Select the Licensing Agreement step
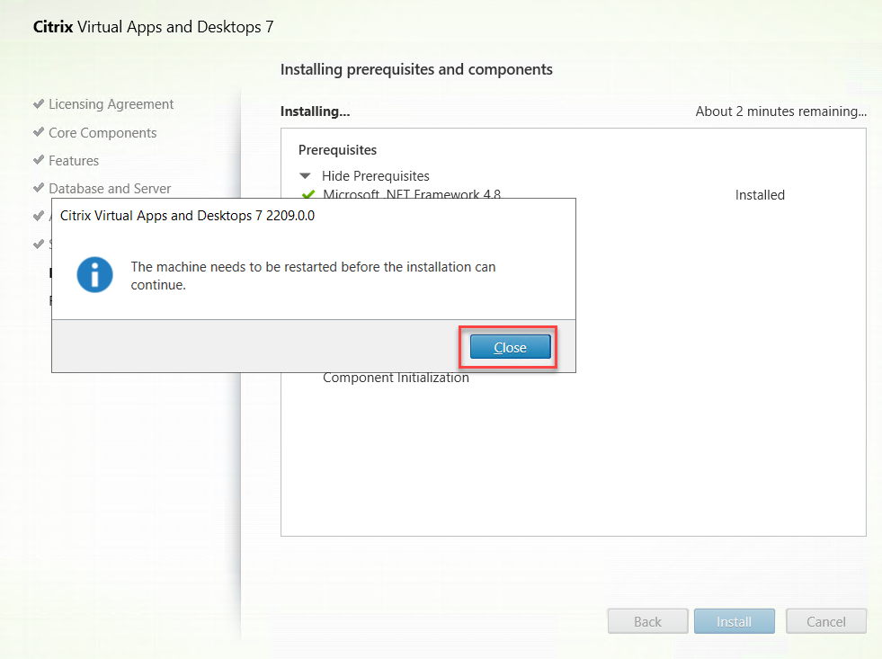This screenshot has width=882, height=659. (x=111, y=104)
